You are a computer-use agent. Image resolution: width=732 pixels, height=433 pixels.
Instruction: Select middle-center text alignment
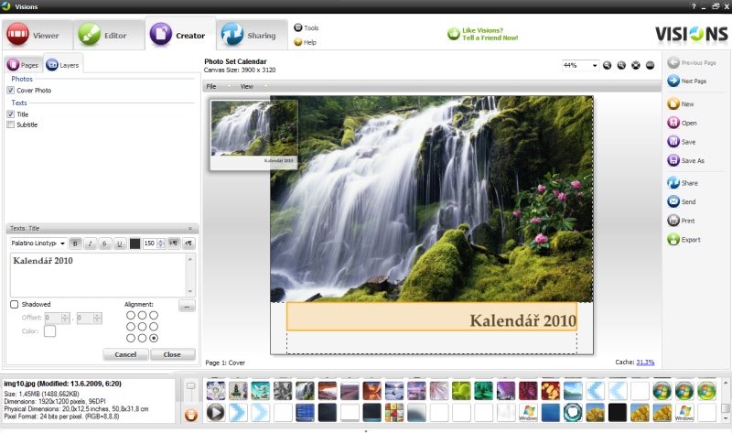click(142, 327)
